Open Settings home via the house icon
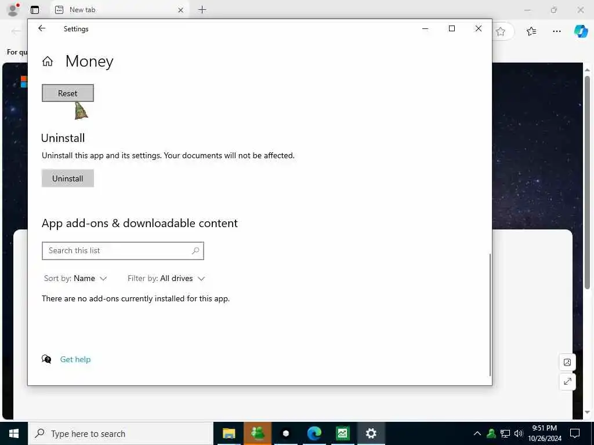Screen dimensions: 594x445 click(x=48, y=61)
